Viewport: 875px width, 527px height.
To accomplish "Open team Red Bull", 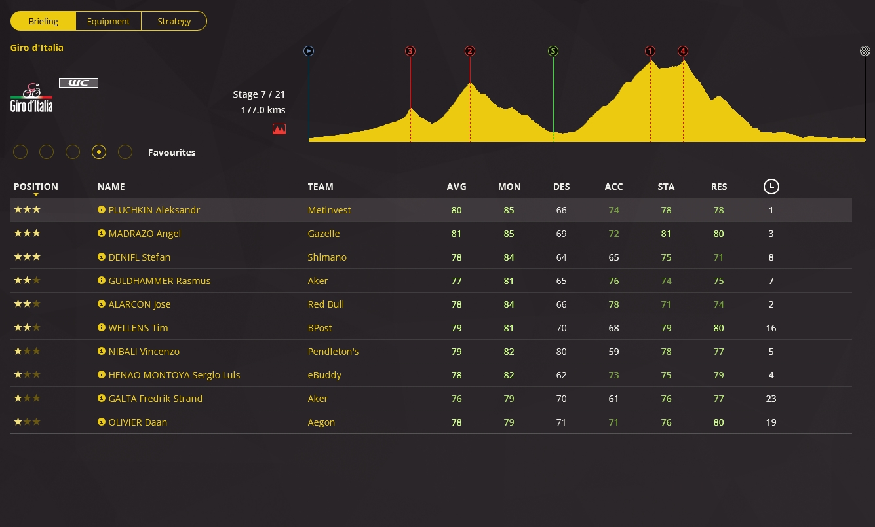I will pyautogui.click(x=326, y=304).
